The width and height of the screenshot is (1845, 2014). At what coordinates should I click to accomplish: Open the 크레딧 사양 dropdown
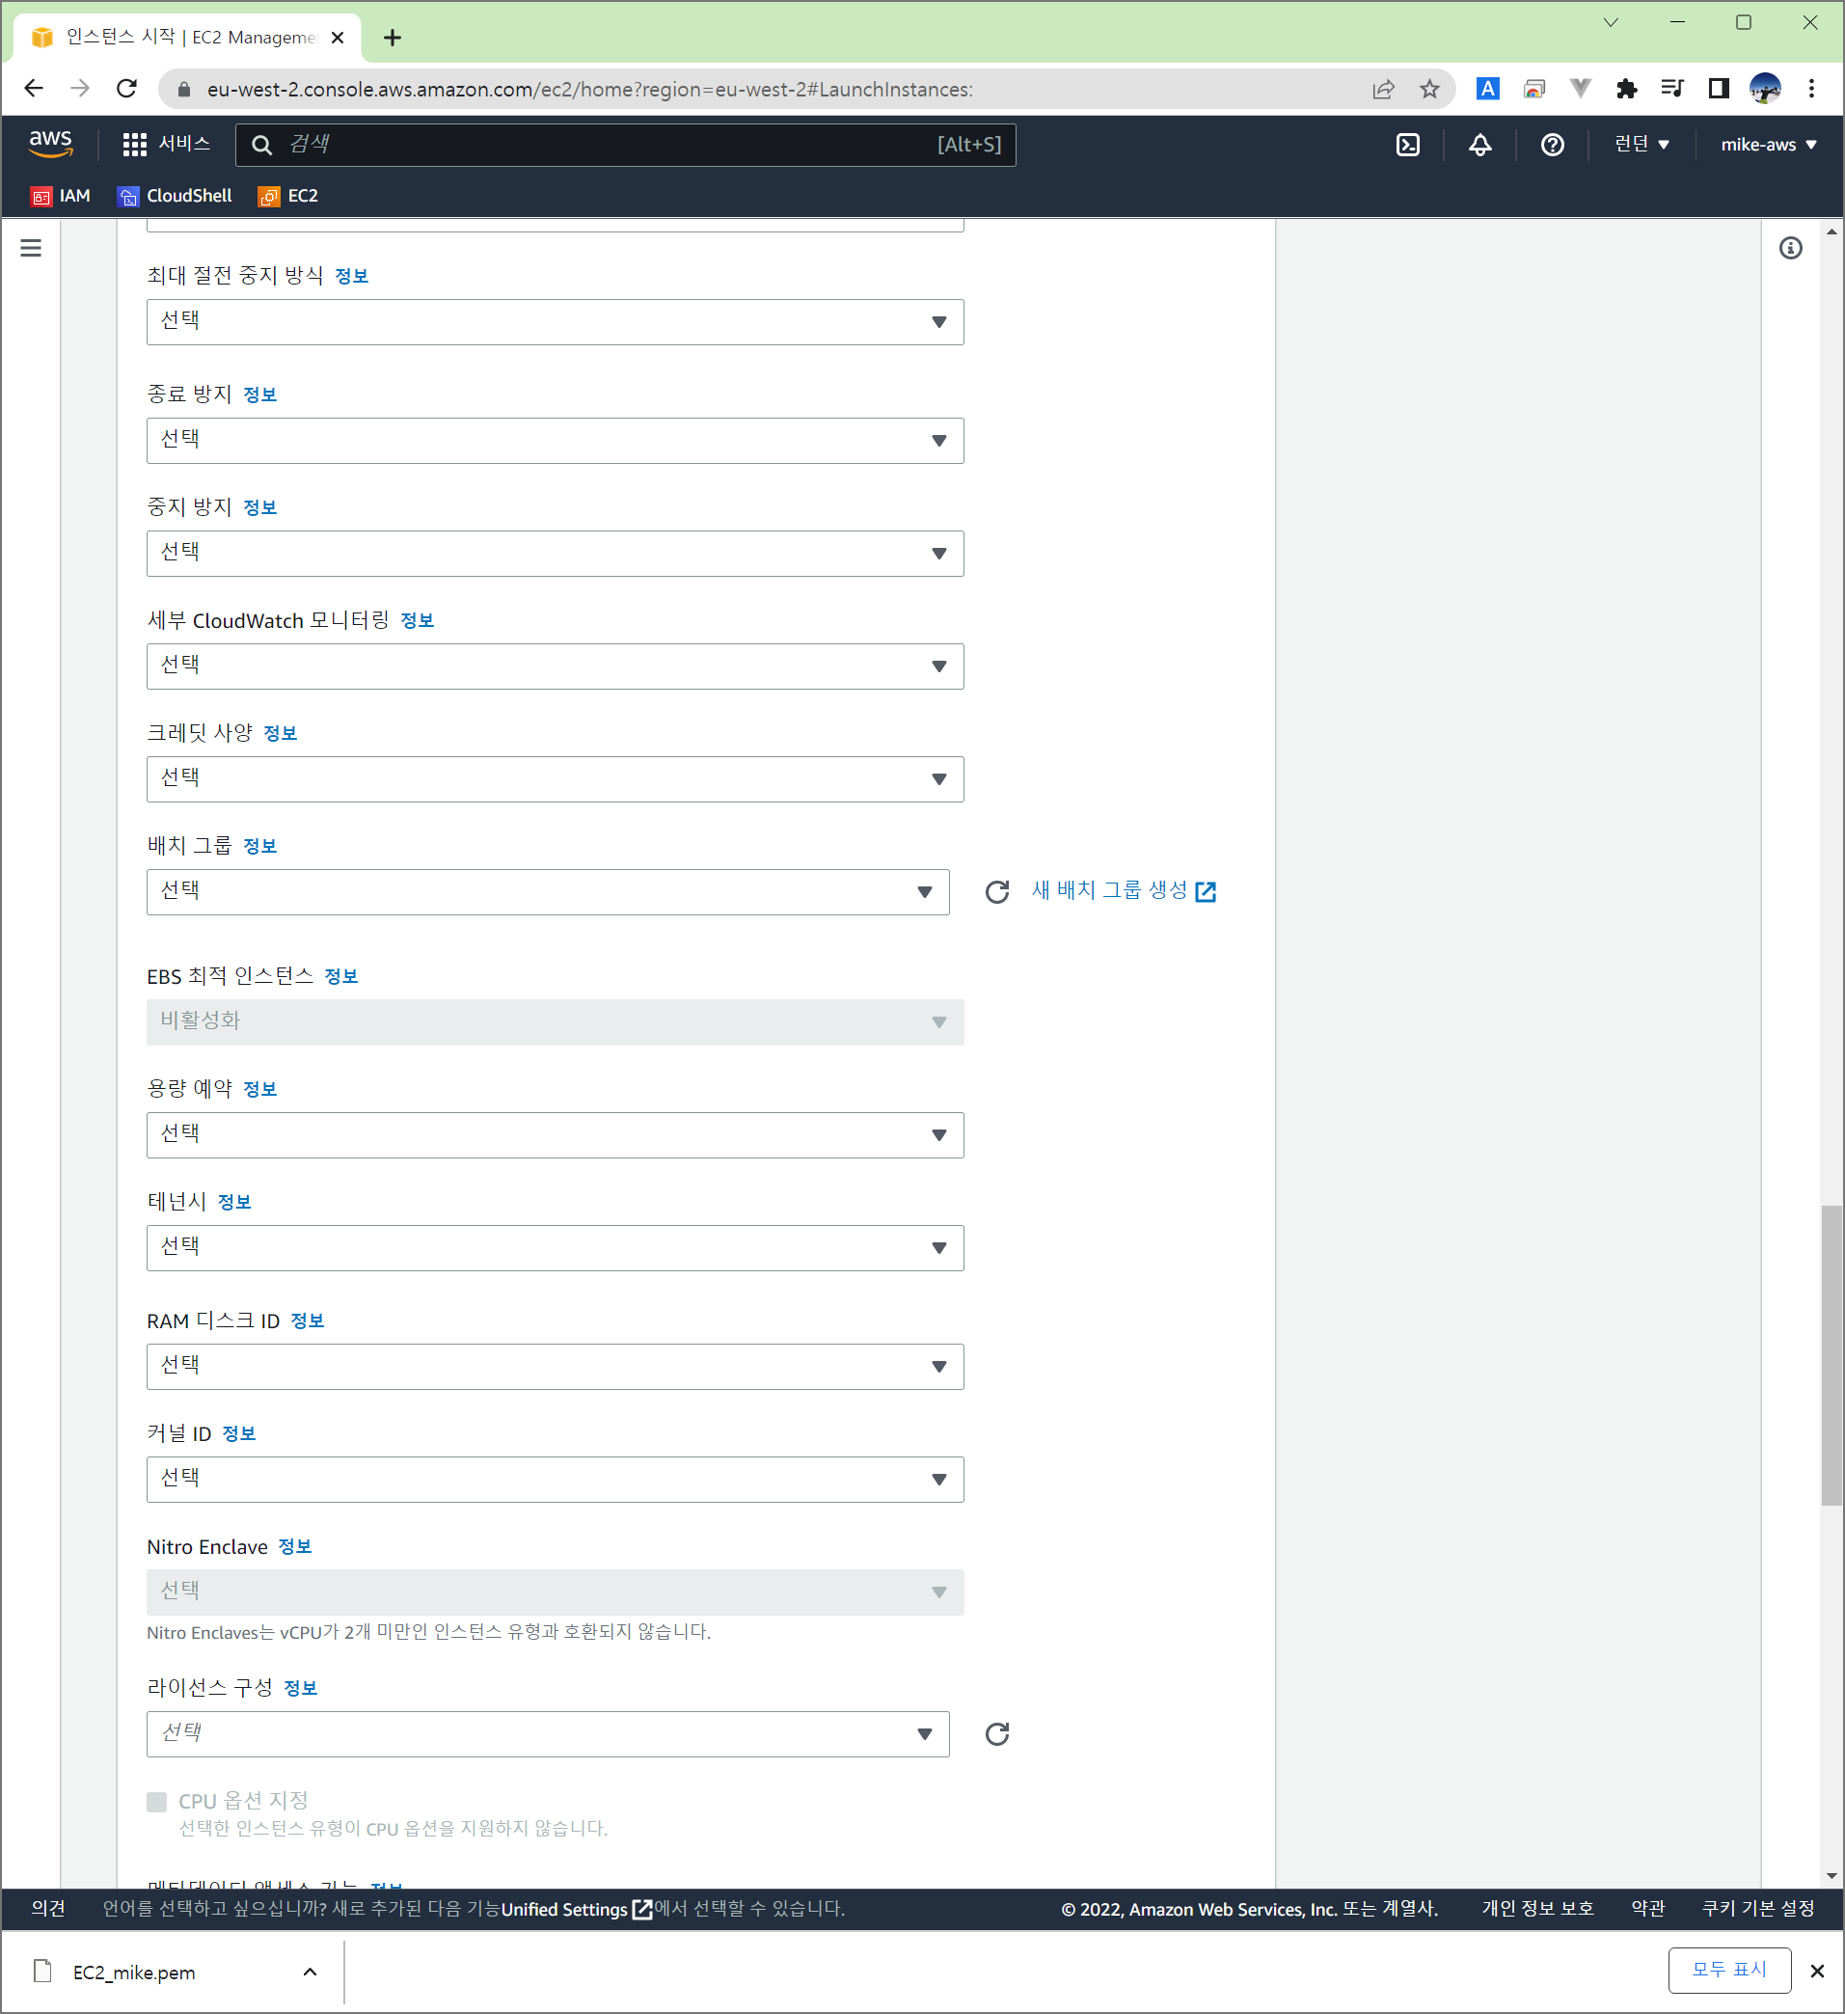click(x=555, y=779)
